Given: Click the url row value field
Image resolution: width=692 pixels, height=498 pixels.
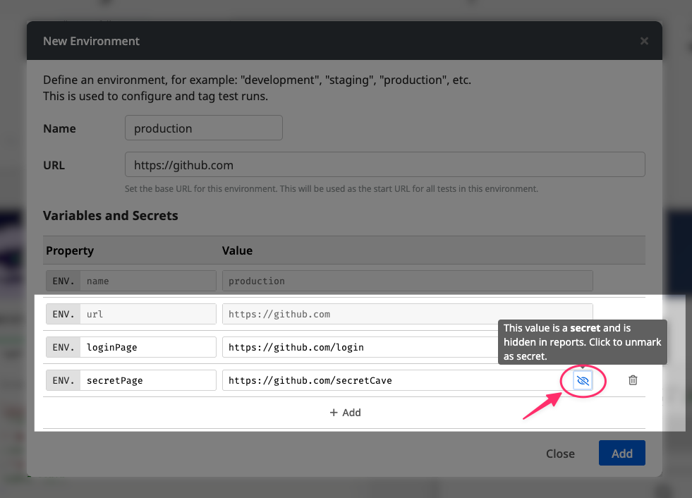Looking at the screenshot, I should point(407,314).
